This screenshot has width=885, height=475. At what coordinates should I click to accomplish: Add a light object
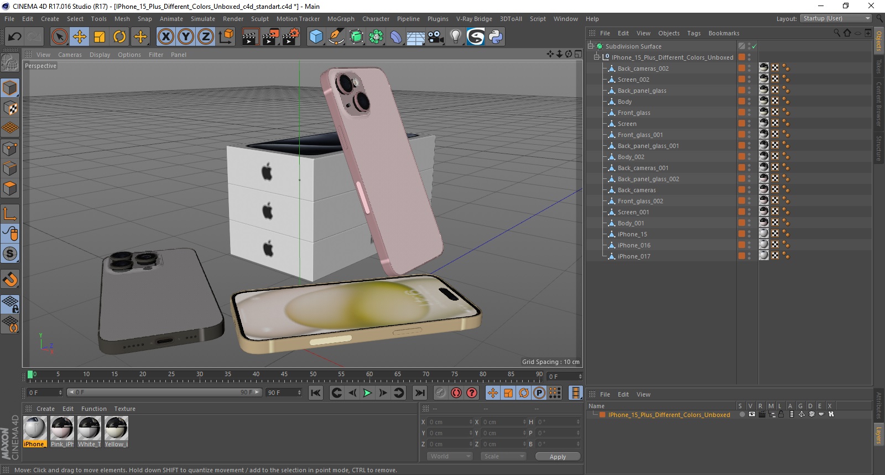[x=456, y=37]
